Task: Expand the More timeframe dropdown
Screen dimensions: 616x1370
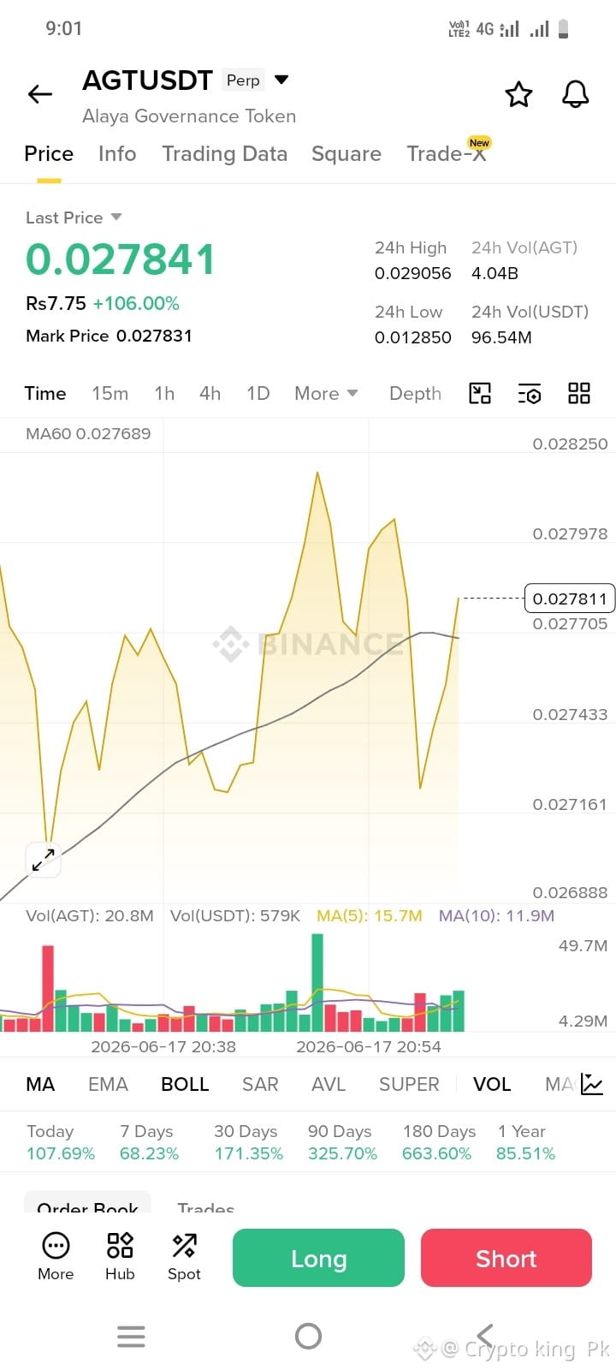Action: [x=326, y=393]
